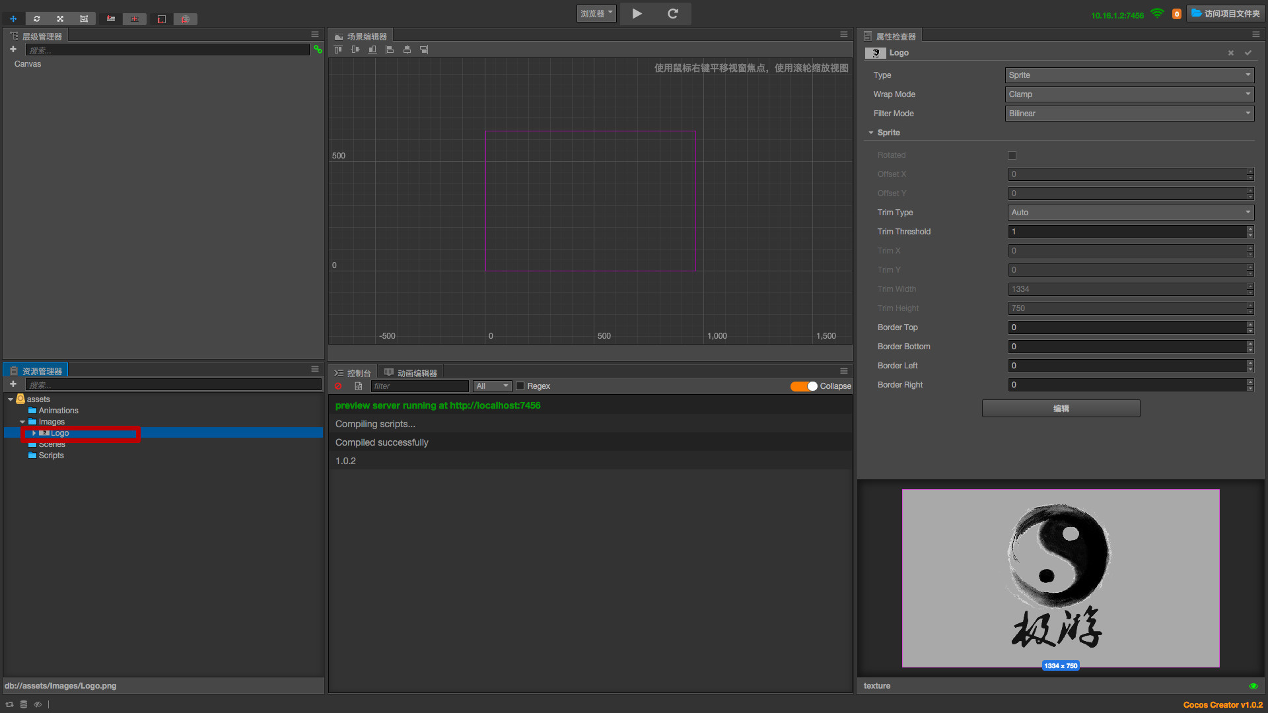Switch to the 动画编辑器 tab

tap(411, 373)
